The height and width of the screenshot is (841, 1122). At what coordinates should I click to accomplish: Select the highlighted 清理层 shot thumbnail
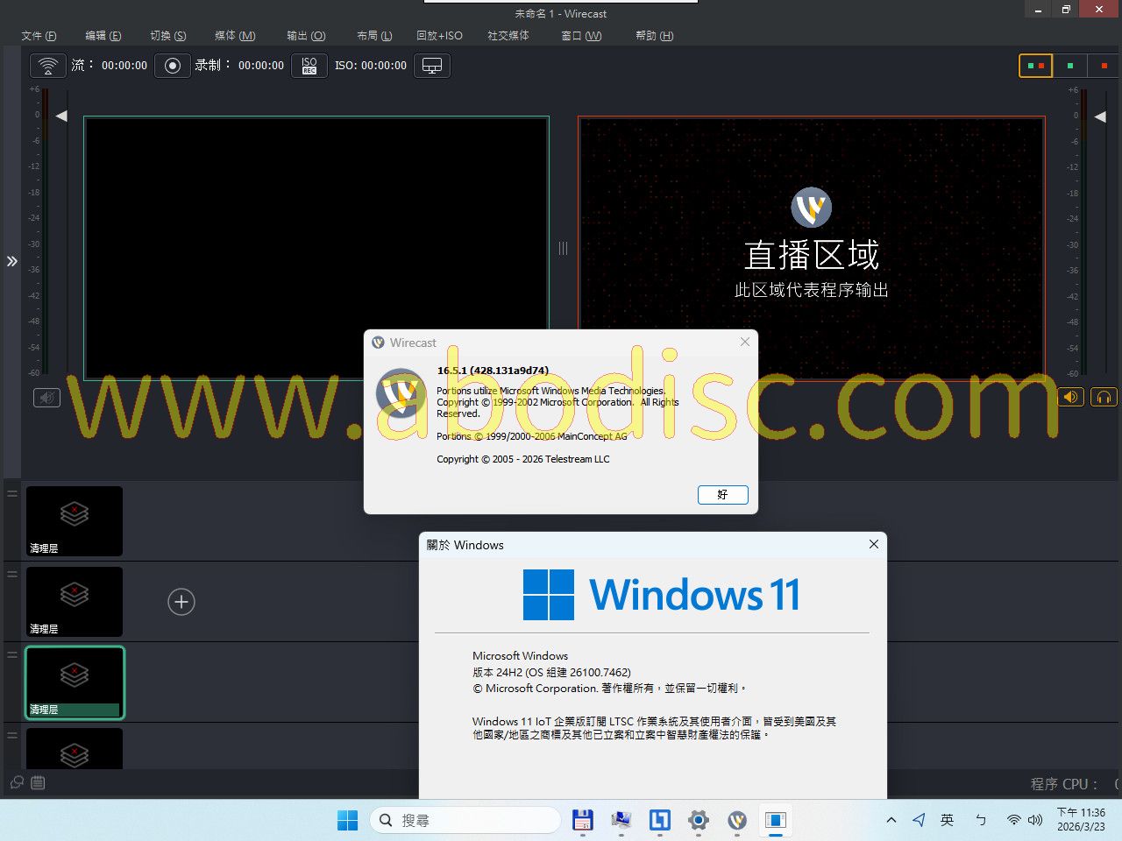pos(75,682)
